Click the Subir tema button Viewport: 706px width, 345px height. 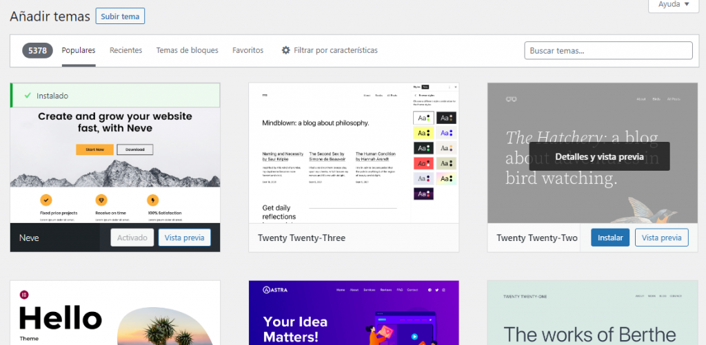[120, 17]
